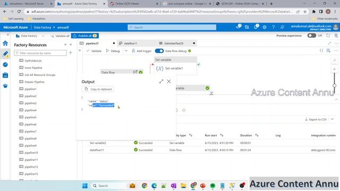Adjust the canvas zoom slider handle
Screen dimensions: 340x191
(x=334, y=85)
